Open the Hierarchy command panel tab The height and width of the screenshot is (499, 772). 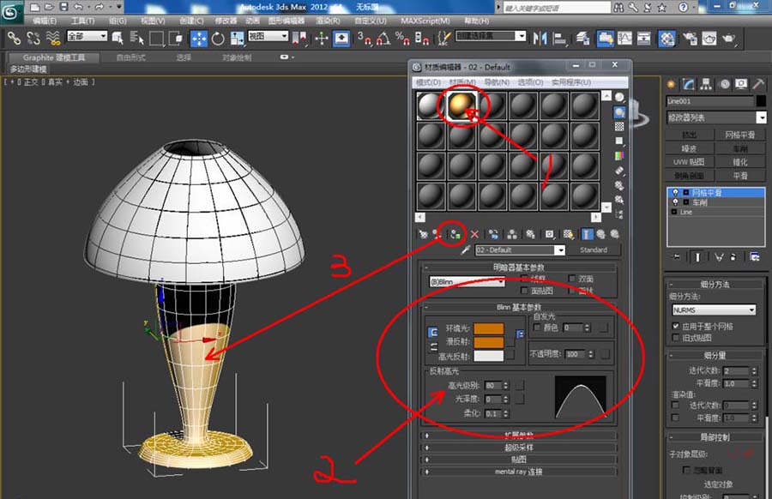pos(706,84)
